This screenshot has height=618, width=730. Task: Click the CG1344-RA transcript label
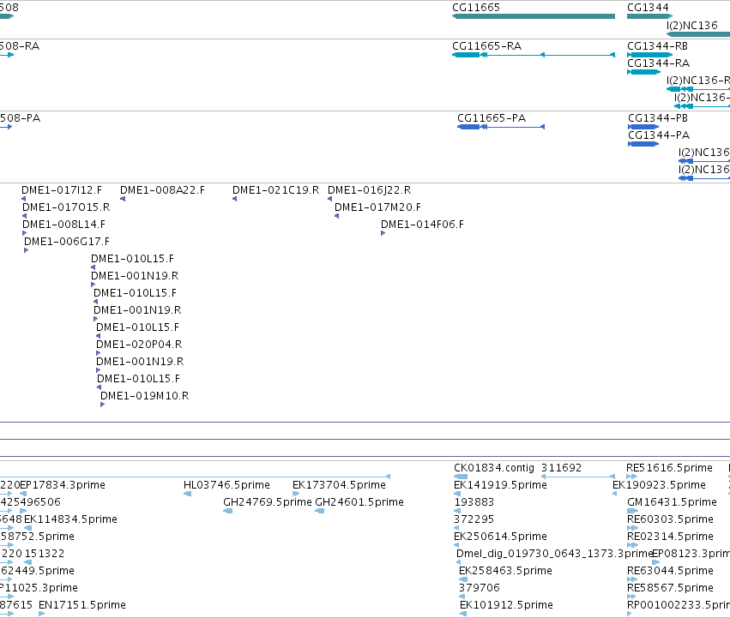[x=658, y=63]
